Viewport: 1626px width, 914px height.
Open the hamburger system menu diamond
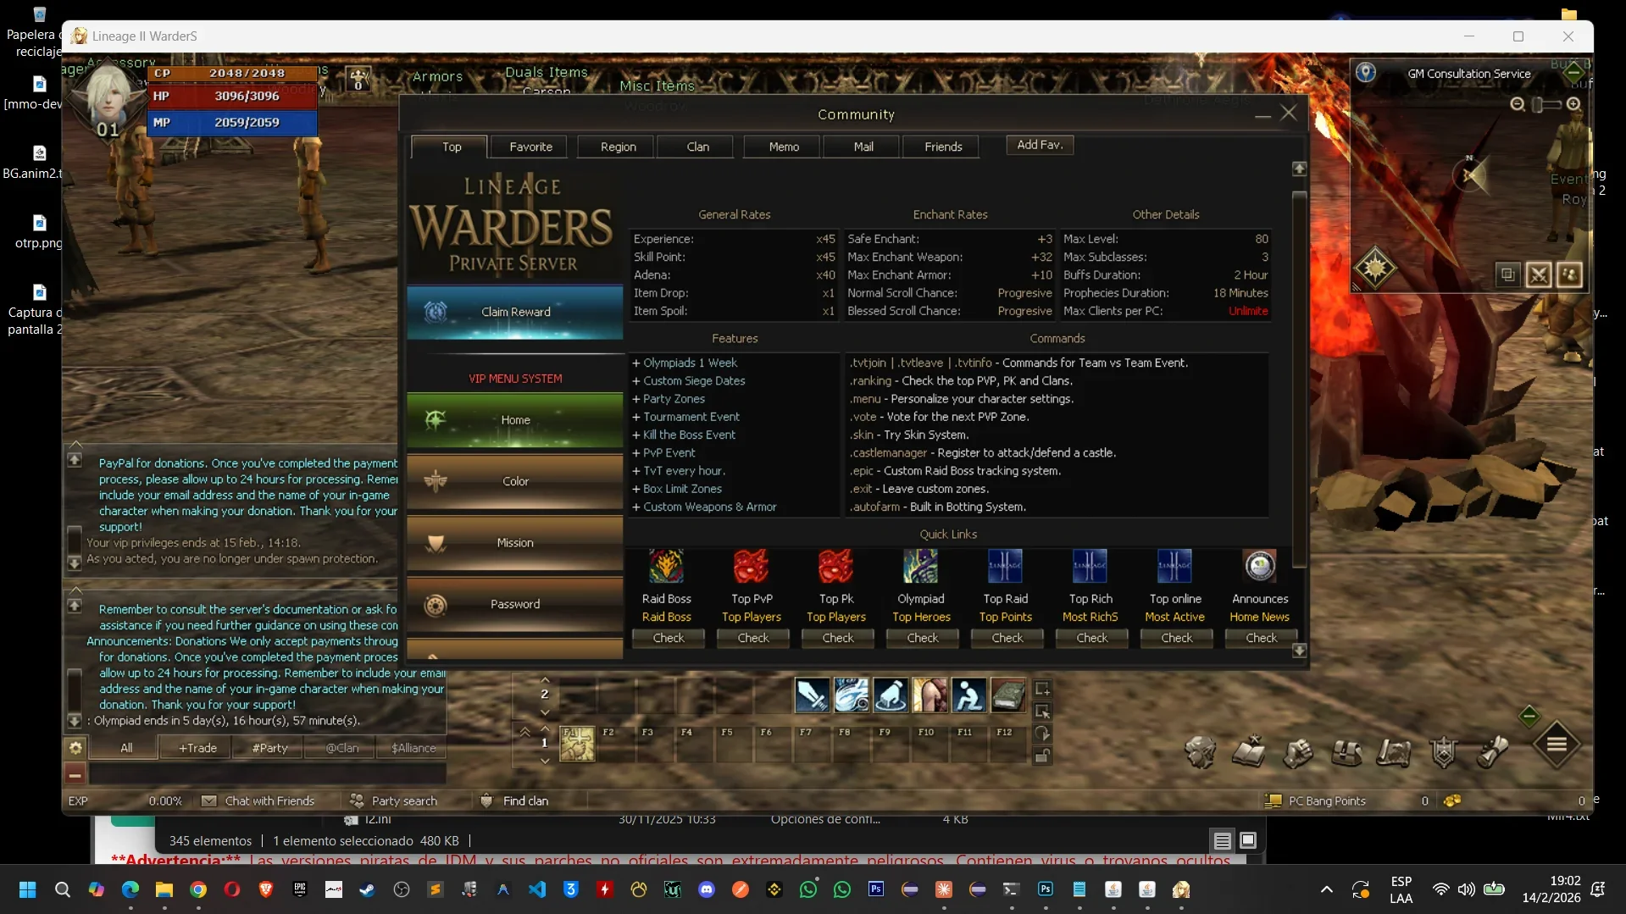1557,745
